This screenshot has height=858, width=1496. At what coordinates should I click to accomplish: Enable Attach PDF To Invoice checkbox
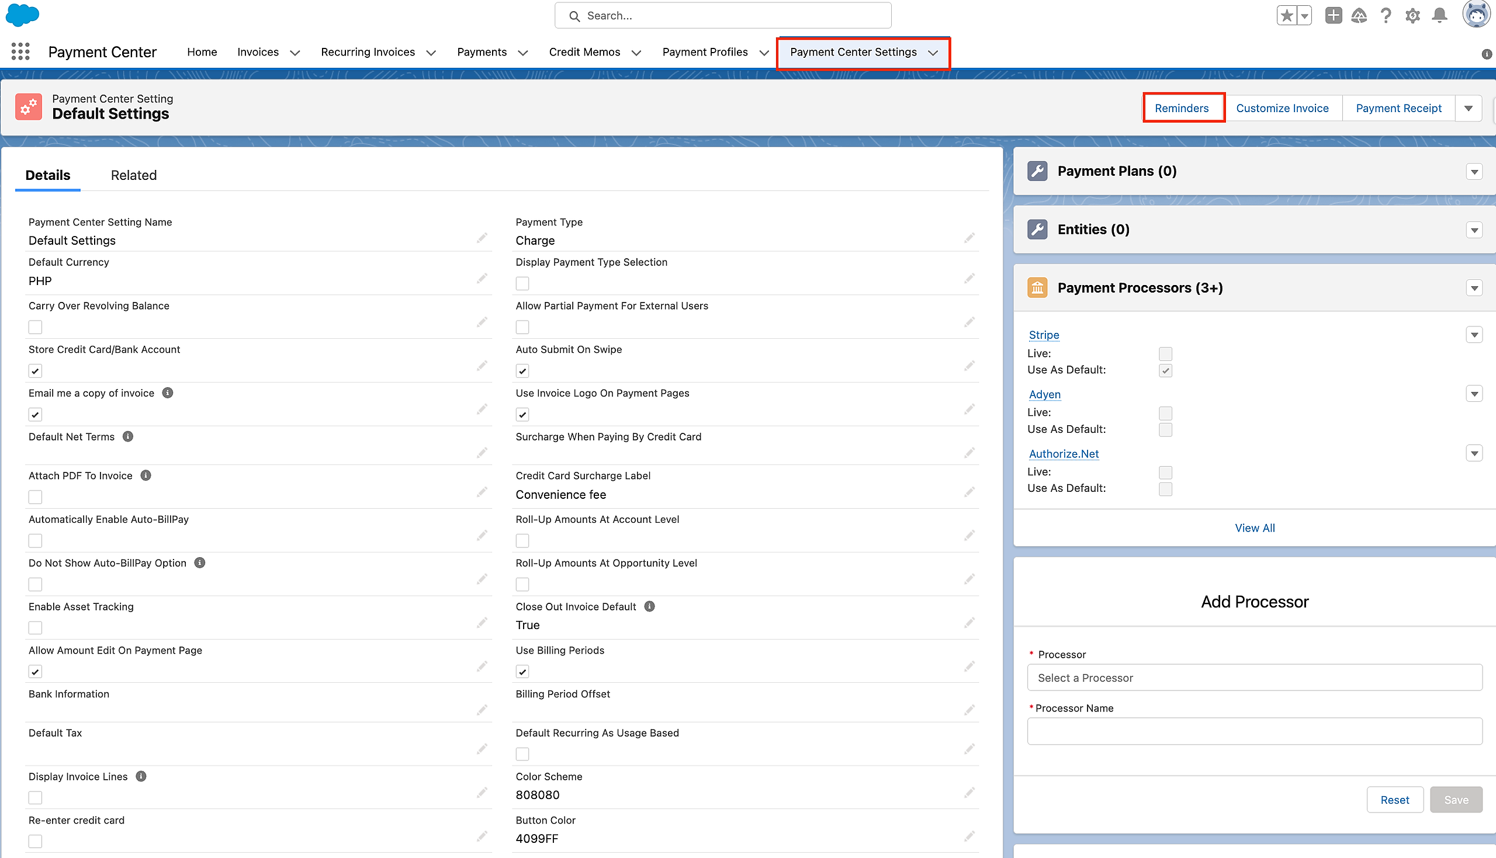coord(36,497)
